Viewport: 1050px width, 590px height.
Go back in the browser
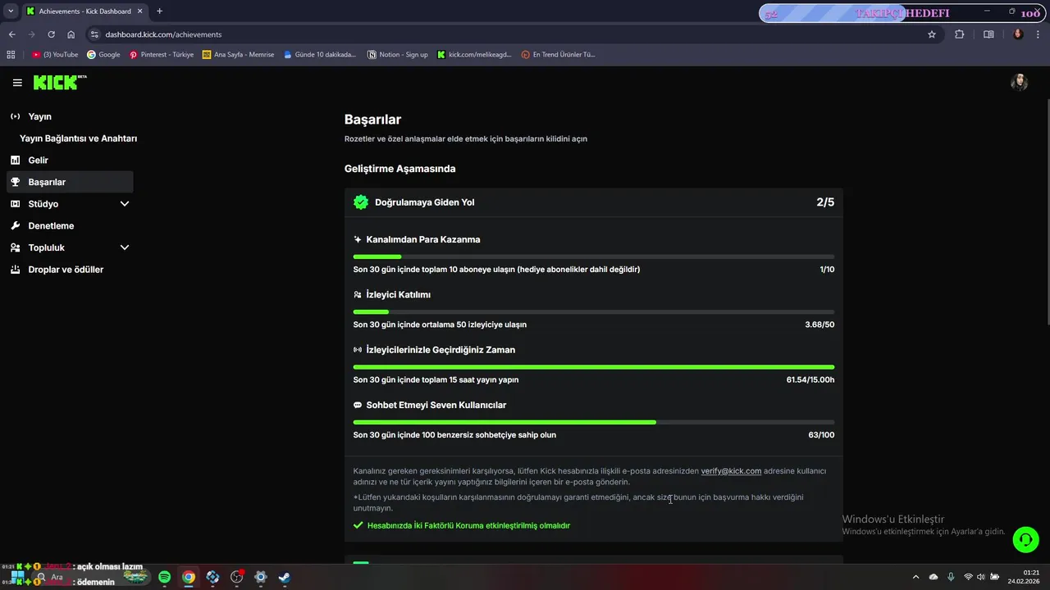tap(11, 34)
